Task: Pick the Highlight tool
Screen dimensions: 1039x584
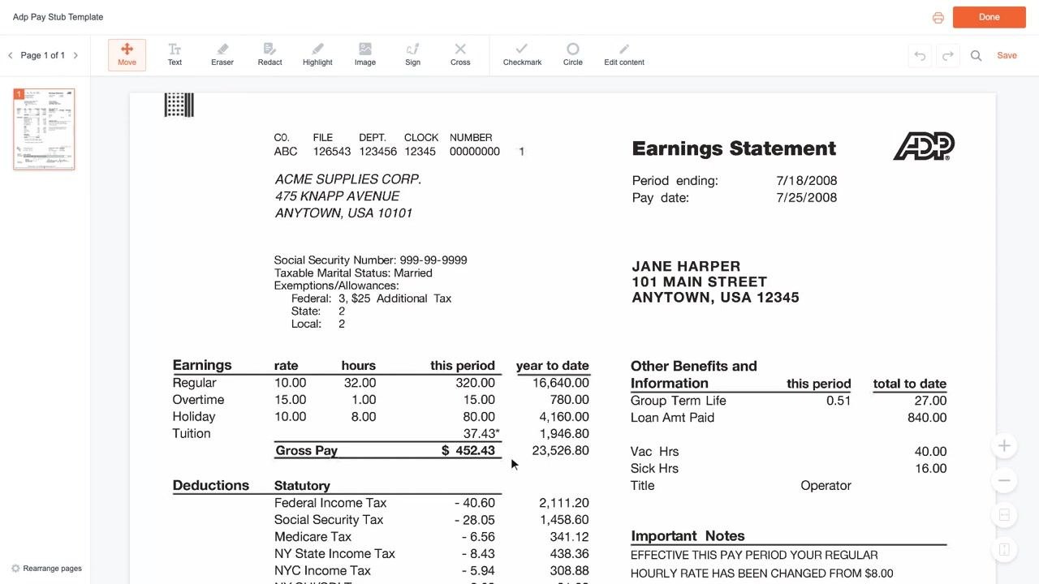Action: pos(317,54)
